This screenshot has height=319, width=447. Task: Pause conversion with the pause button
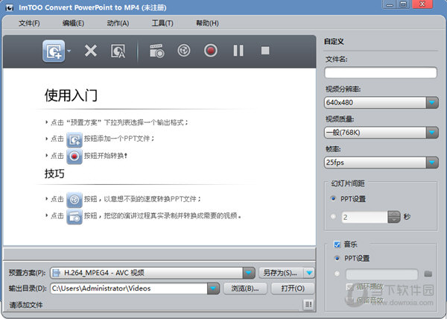pos(238,51)
